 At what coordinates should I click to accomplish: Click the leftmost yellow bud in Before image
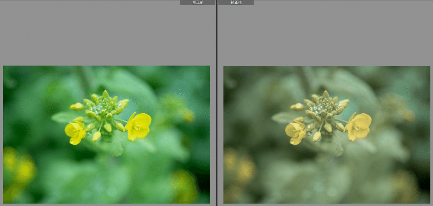point(76,106)
